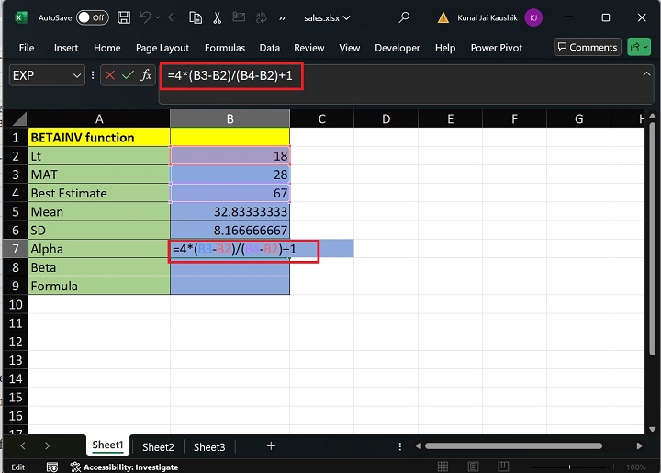661x473 pixels.
Task: Click the 'Alpha' label cell
Action: coord(99,249)
